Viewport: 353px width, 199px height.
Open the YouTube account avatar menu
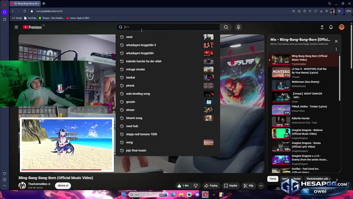pos(341,27)
